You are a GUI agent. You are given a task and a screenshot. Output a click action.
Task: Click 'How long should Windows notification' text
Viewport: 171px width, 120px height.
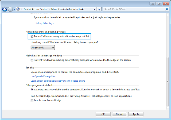click(64, 42)
